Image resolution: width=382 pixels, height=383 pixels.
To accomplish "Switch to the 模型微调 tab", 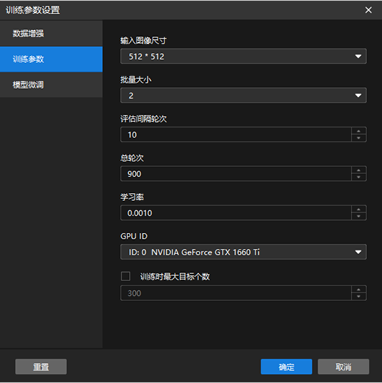I will tap(51, 85).
